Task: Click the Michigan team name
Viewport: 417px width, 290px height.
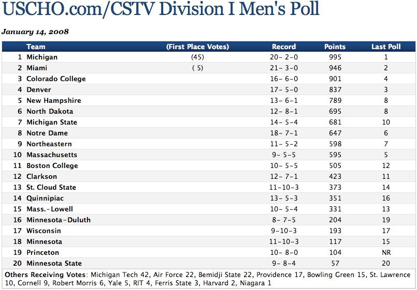Action: click(42, 57)
